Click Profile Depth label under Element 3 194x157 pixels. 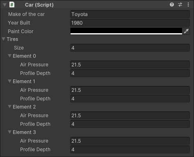35,150
